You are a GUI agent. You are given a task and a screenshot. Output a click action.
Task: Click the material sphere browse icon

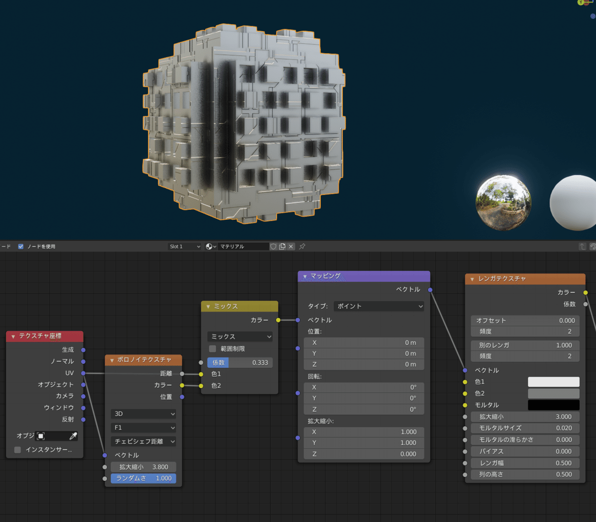211,247
